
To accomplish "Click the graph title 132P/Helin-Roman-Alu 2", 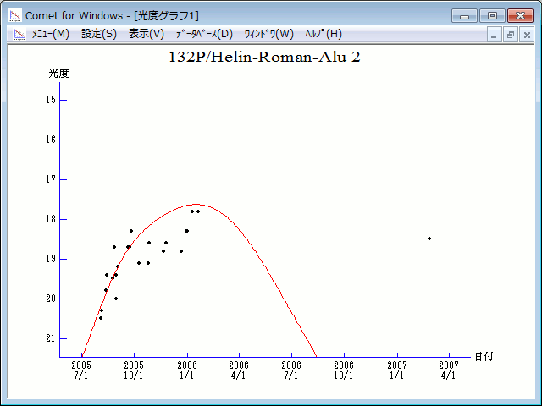I will coord(270,58).
